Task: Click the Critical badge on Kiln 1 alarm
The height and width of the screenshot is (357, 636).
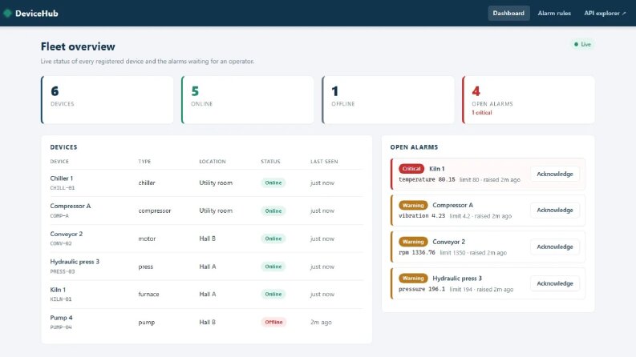Action: (411, 168)
